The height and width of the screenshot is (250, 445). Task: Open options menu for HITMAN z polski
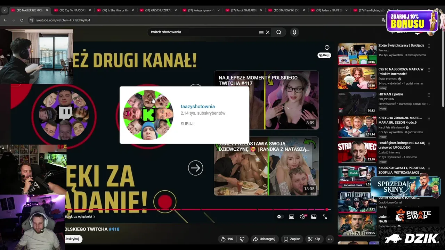tap(429, 95)
